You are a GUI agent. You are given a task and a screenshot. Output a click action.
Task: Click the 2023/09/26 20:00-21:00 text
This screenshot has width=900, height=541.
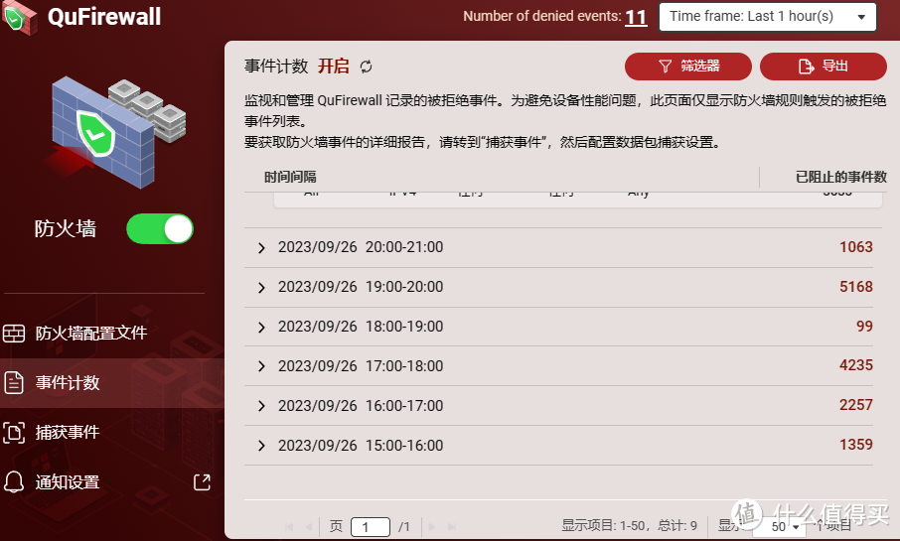click(361, 247)
